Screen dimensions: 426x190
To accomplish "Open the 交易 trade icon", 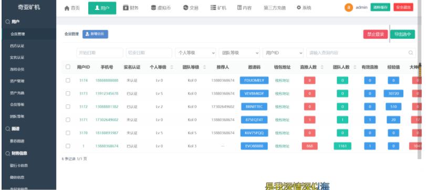I will (186, 8).
